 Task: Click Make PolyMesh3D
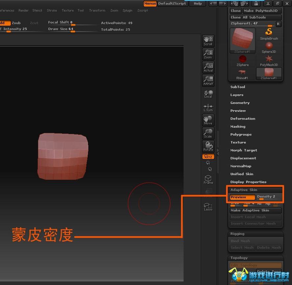click(x=262, y=11)
